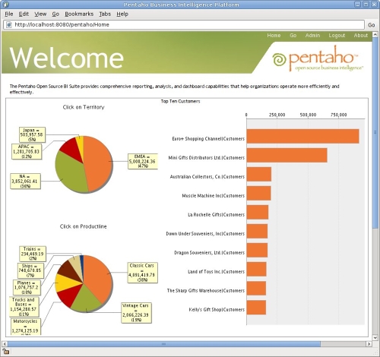Click the Trucks and Buses label box

point(24,307)
